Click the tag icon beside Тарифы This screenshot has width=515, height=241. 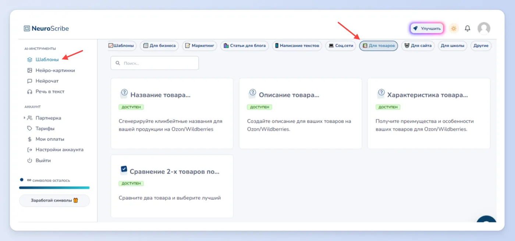(30, 129)
